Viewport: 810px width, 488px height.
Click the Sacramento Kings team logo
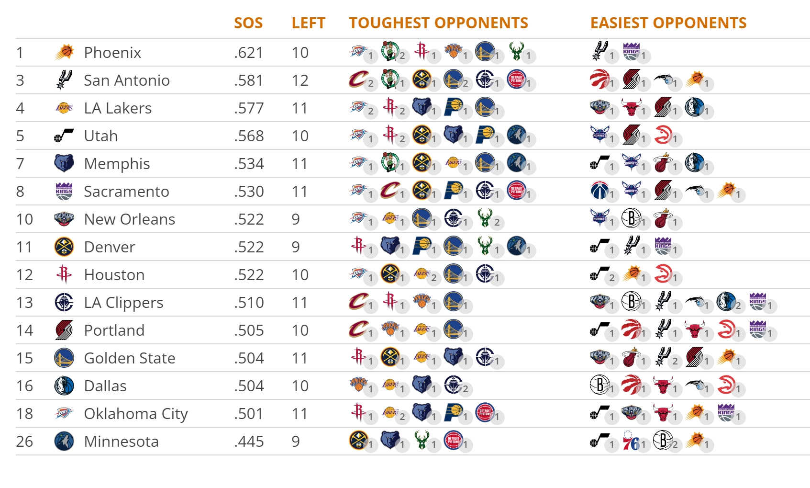click(x=64, y=191)
